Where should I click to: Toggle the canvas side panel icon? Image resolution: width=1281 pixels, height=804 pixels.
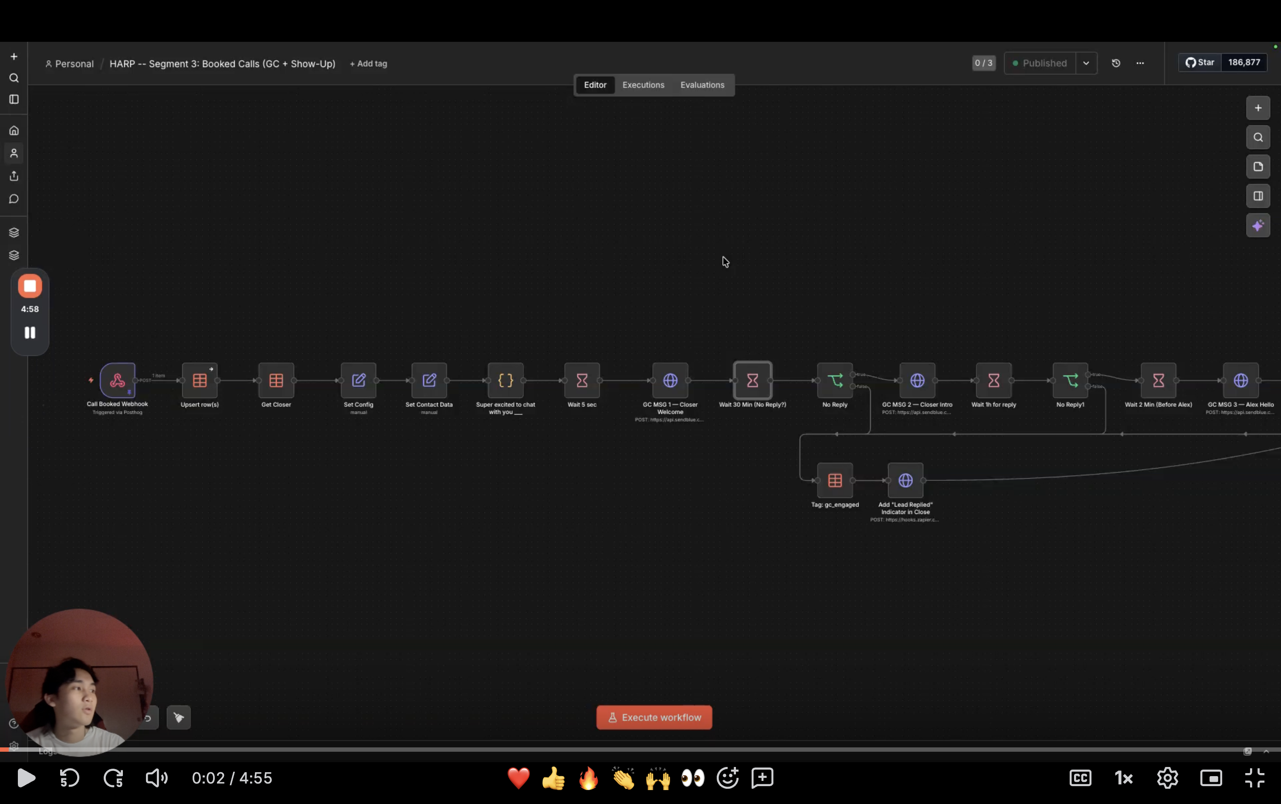click(x=1258, y=196)
